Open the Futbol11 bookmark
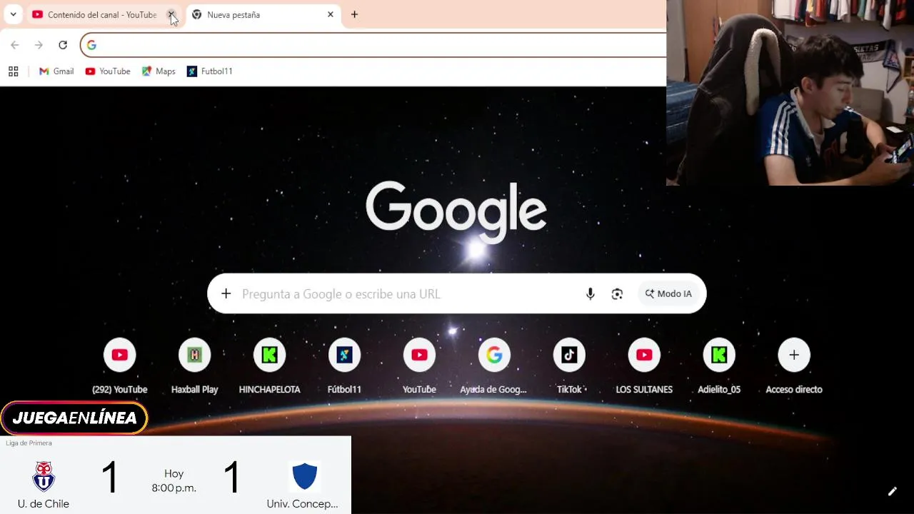The image size is (914, 514). tap(210, 71)
